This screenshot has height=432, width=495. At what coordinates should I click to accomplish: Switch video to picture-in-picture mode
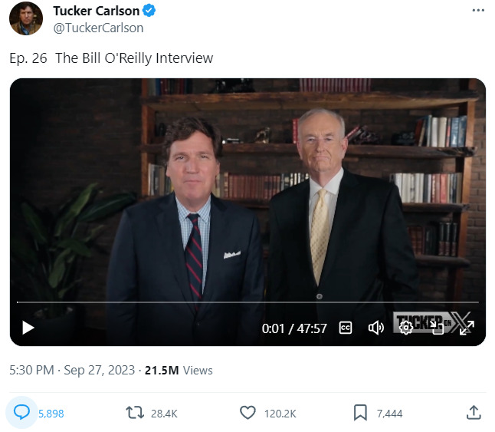(x=436, y=327)
